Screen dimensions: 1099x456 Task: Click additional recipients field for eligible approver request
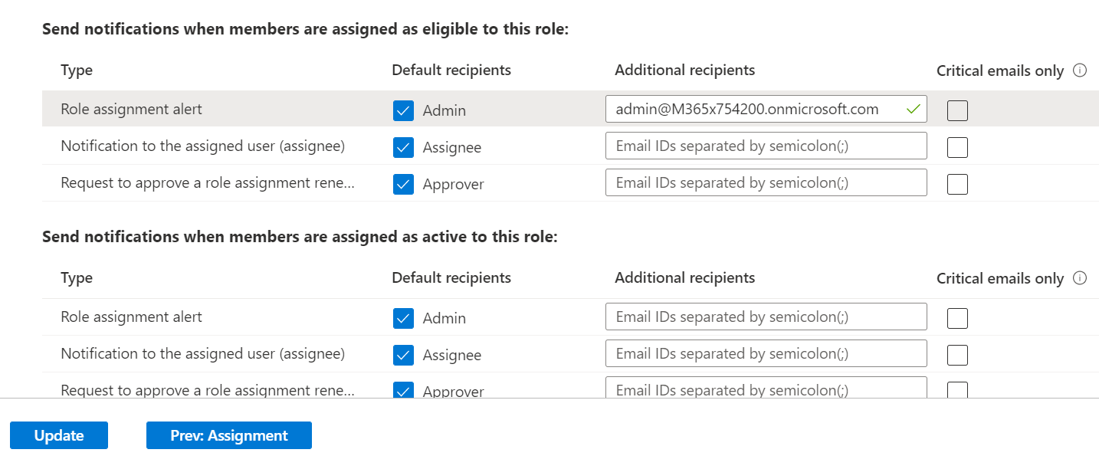[766, 182]
